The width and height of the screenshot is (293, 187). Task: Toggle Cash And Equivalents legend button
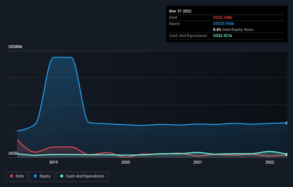82,176
